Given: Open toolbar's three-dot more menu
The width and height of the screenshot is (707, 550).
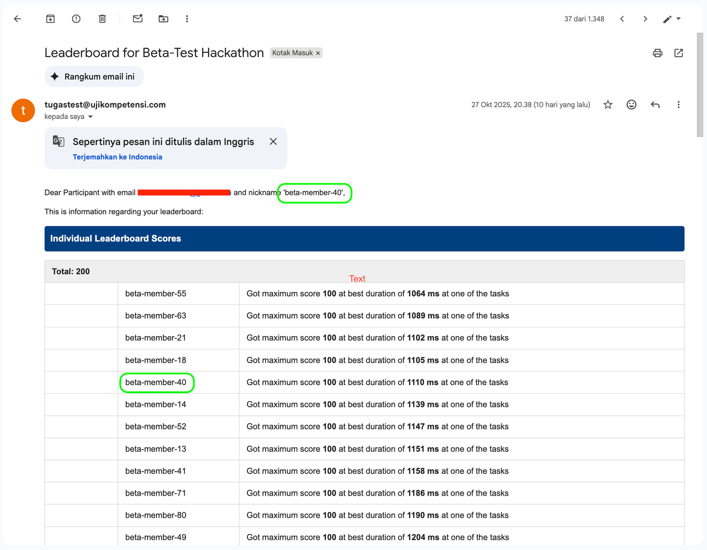Looking at the screenshot, I should pyautogui.click(x=187, y=19).
